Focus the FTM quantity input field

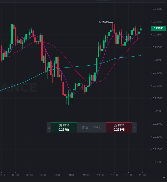[x=92, y=127]
